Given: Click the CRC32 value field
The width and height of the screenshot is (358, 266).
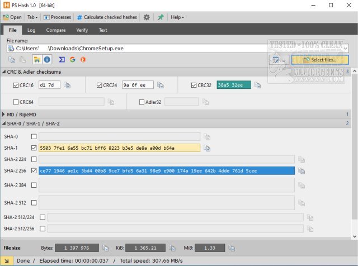Looking at the screenshot, I should click(x=234, y=85).
